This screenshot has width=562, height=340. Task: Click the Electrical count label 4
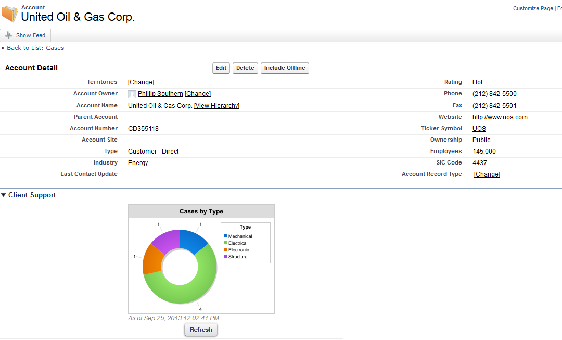(200, 309)
